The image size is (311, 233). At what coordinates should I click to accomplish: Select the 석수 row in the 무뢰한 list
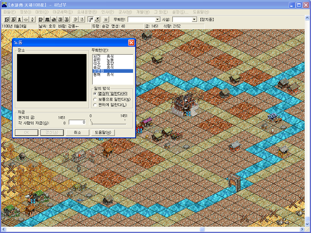click(x=113, y=63)
